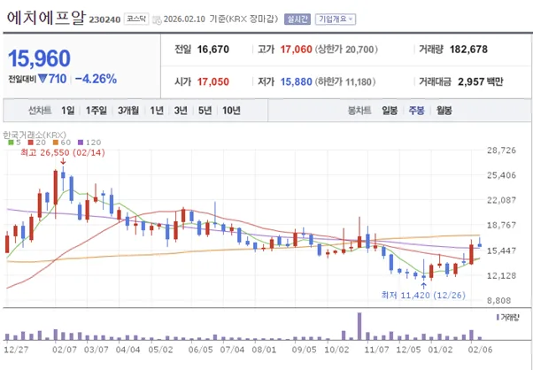Screen dimensions: 533x370
Task: Click the 전일 value 16,670
Action: [213, 50]
